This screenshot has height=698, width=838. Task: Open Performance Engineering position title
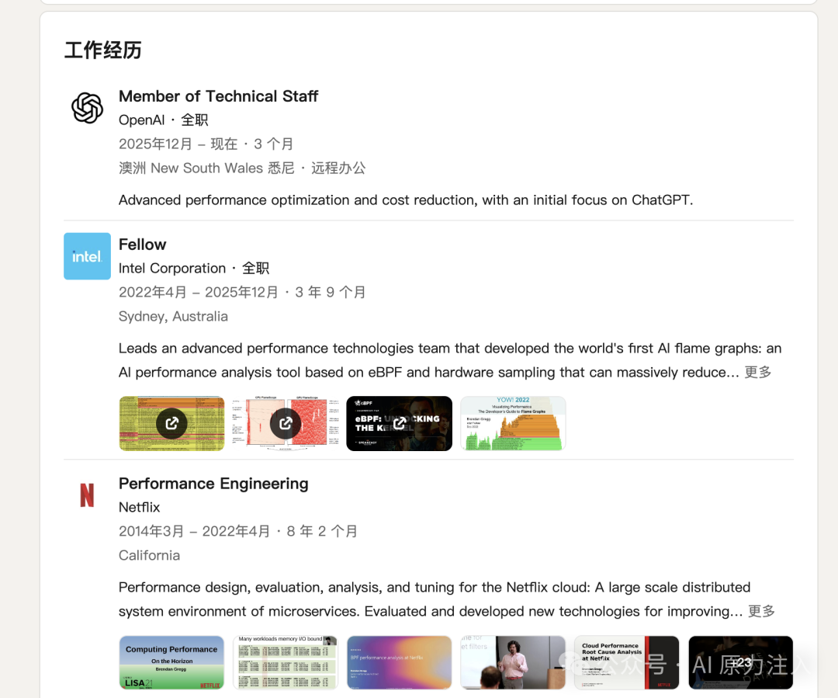213,484
